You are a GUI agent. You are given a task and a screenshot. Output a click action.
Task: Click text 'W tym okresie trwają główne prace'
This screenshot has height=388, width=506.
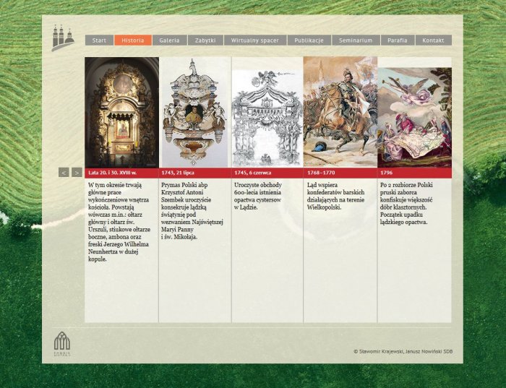[x=115, y=189]
